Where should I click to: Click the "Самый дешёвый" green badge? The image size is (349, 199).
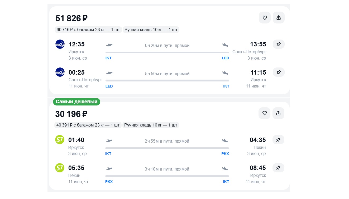pos(77,102)
